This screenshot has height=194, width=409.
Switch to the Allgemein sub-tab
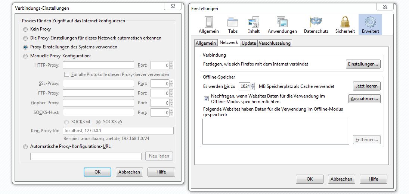[206, 43]
